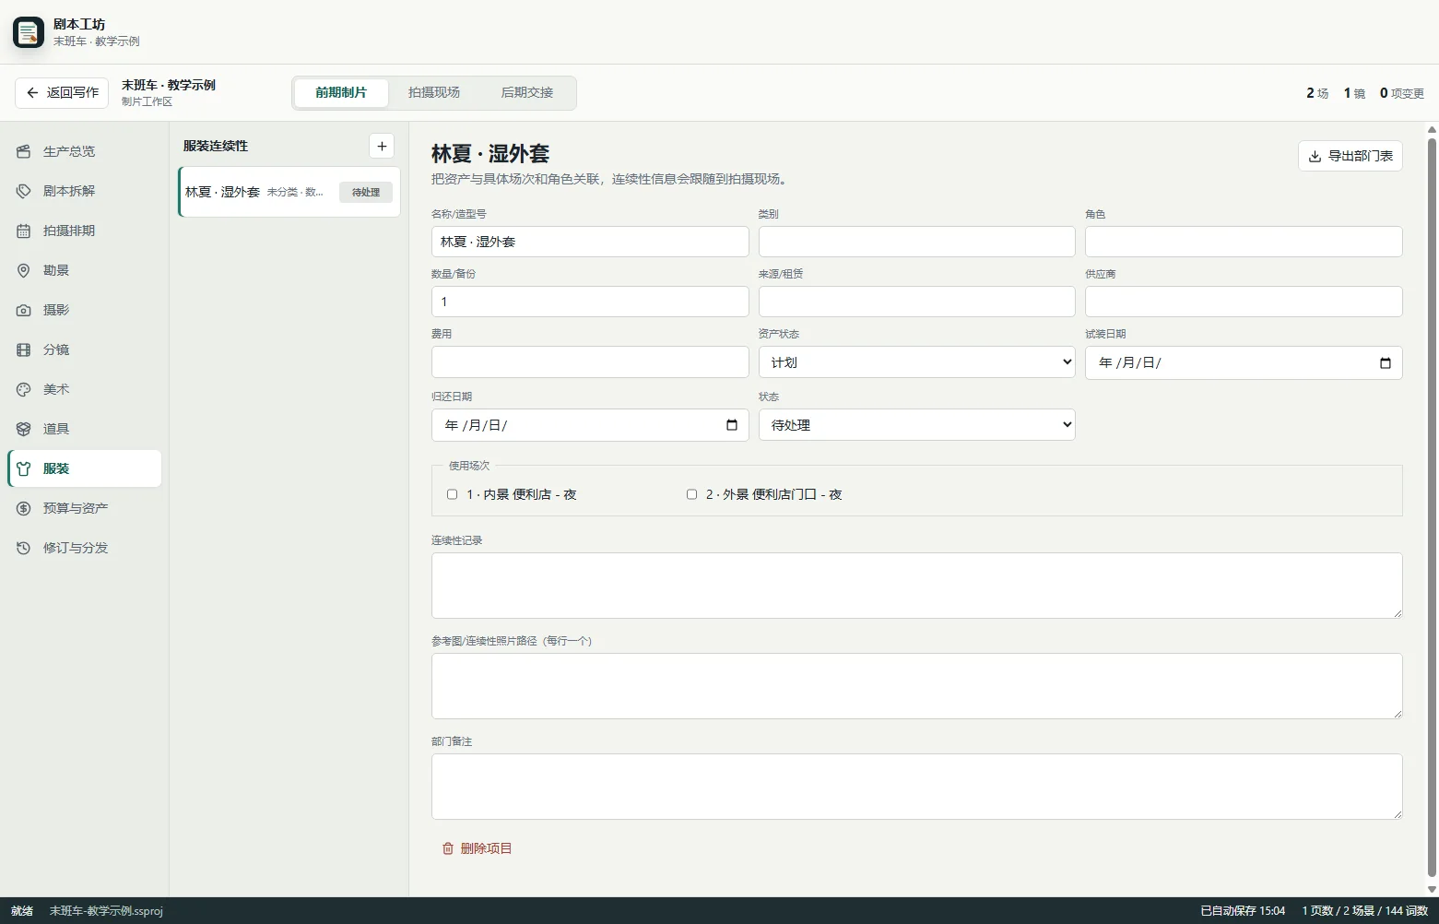Click into the 部门备注 text area
The width and height of the screenshot is (1439, 924).
pos(916,787)
